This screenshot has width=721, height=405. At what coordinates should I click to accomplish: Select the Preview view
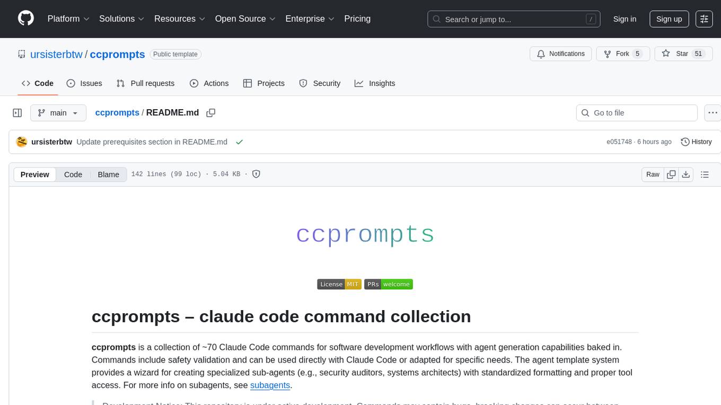(x=35, y=174)
